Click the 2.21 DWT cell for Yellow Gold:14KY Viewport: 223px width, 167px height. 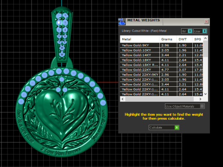point(184,55)
